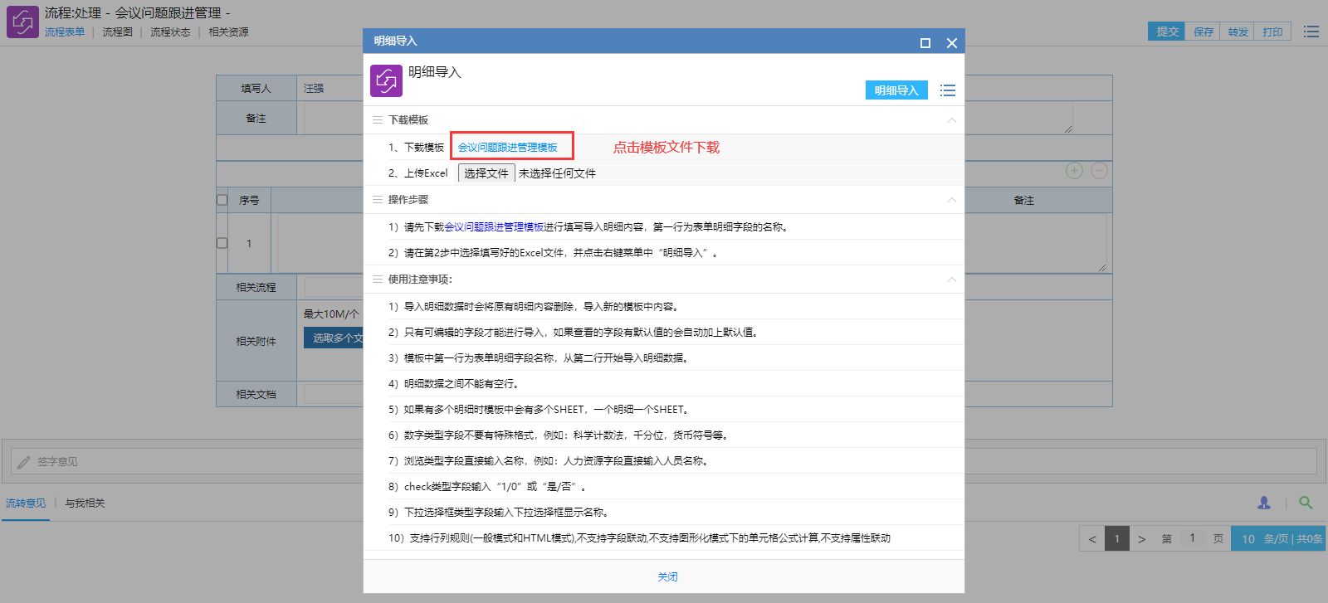
Task: Click the 关闭 link at dialog bottom
Action: pyautogui.click(x=667, y=577)
